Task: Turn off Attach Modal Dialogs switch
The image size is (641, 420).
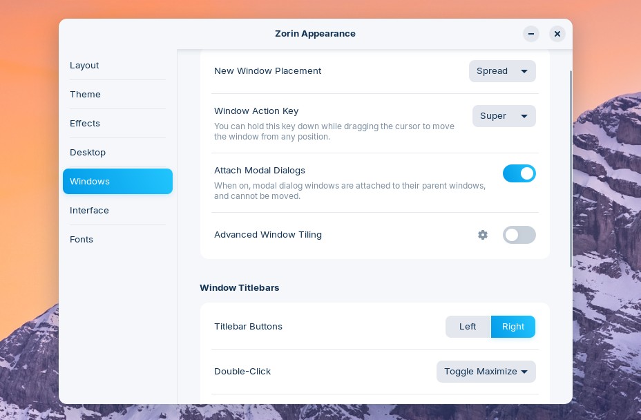Action: click(519, 173)
